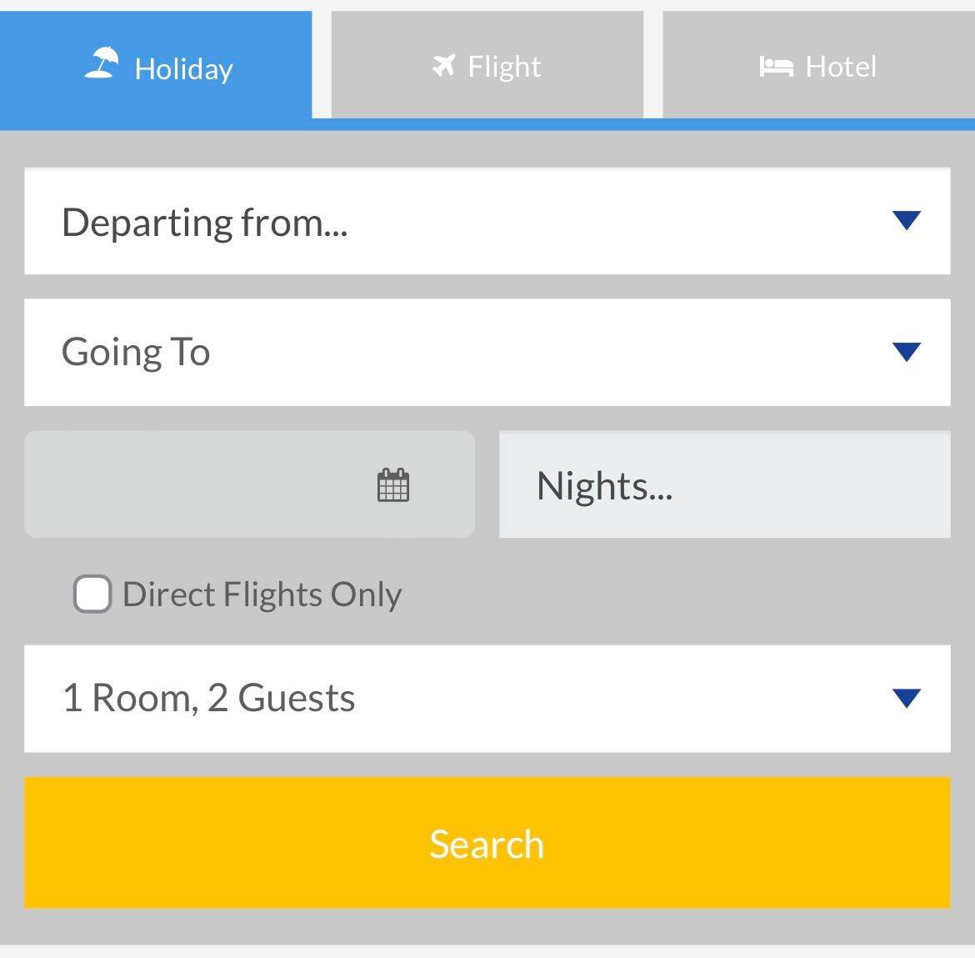Click the Search button text
975x958 pixels.
click(x=487, y=844)
